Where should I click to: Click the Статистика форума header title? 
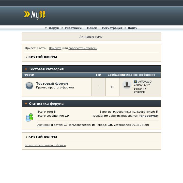coord(46,104)
